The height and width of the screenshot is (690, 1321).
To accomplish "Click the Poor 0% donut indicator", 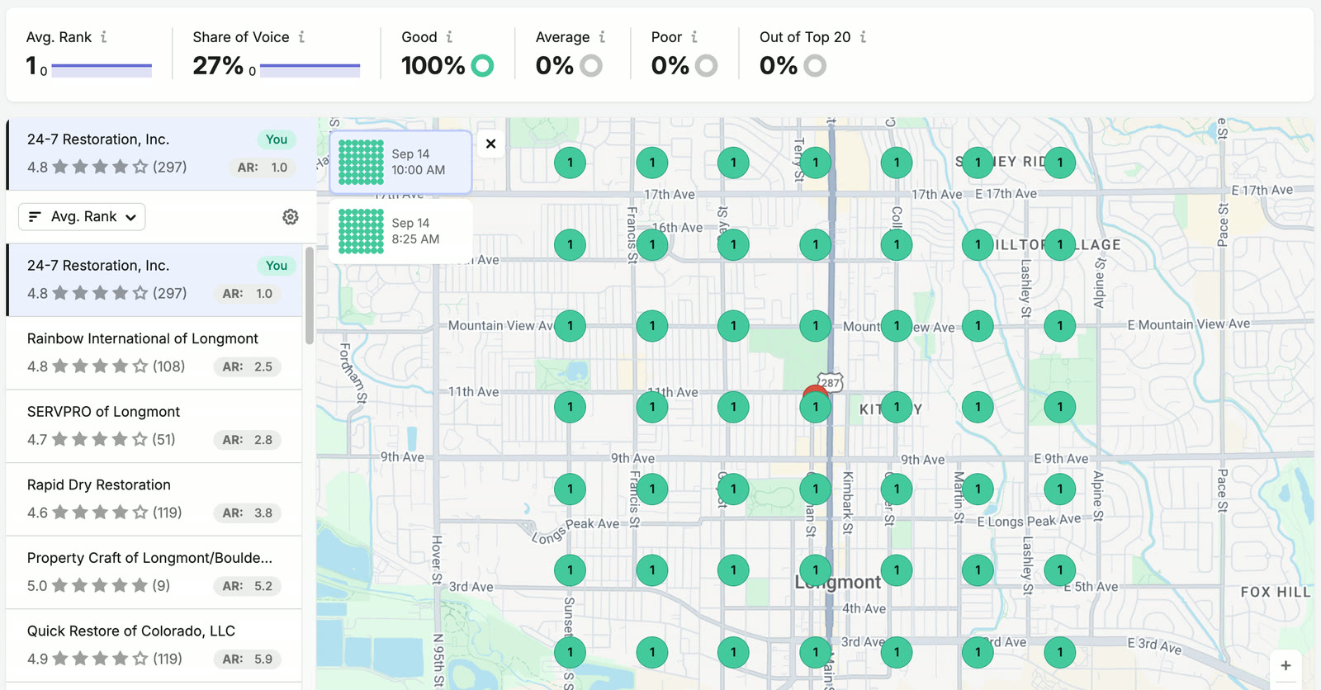I will (x=706, y=65).
